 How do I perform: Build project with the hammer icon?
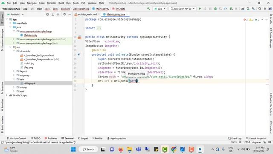point(148,9)
